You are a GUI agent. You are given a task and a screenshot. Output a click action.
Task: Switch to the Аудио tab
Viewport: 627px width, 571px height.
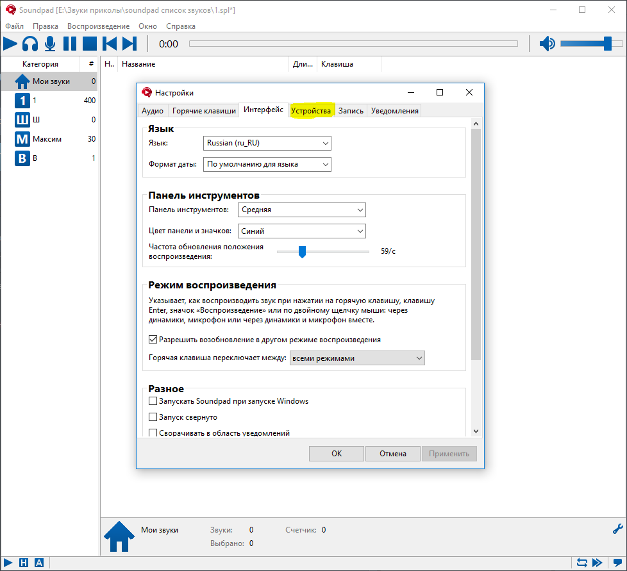click(153, 111)
